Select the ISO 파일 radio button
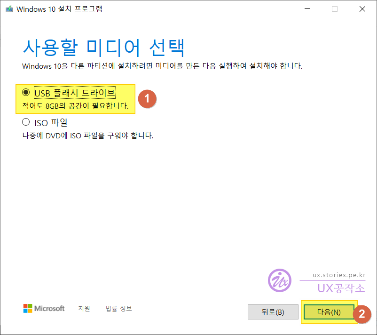377x335 pixels. (x=26, y=122)
